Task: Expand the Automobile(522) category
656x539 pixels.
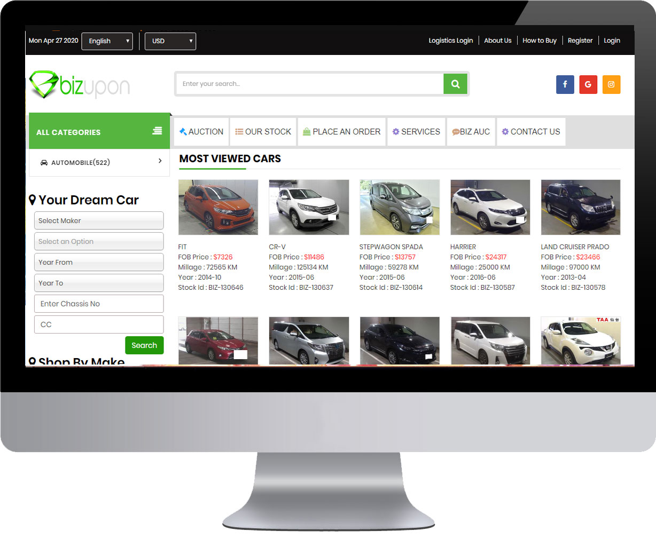Action: (99, 162)
